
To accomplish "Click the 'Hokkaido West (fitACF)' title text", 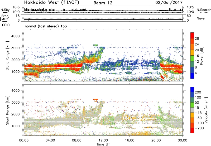I will pyautogui.click(x=51, y=2).
